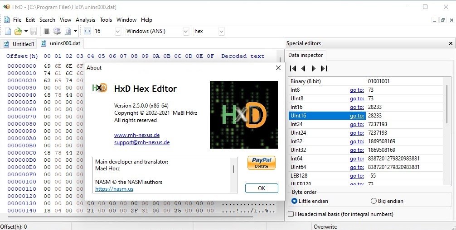Click go to link for UInt32
Screen dimensions: 456x230
[x=357, y=150]
